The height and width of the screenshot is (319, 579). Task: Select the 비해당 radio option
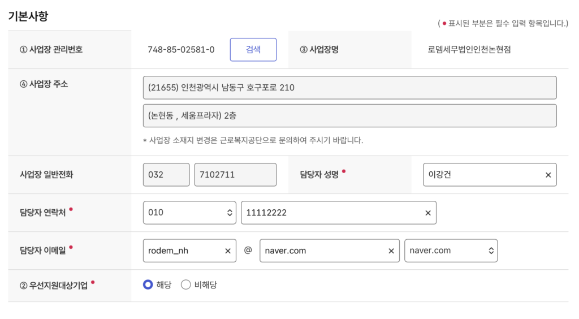click(186, 285)
